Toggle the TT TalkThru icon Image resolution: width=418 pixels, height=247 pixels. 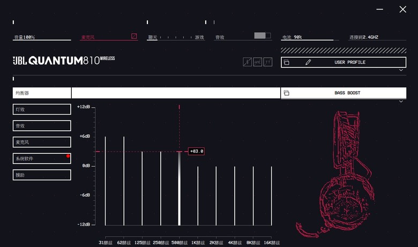coord(268,62)
